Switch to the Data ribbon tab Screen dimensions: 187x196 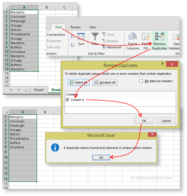(58, 27)
